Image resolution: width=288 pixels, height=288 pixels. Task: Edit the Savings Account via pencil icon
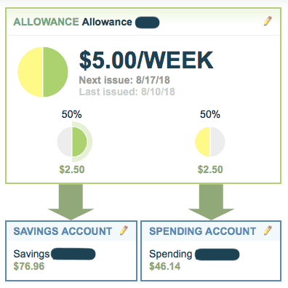(x=124, y=231)
